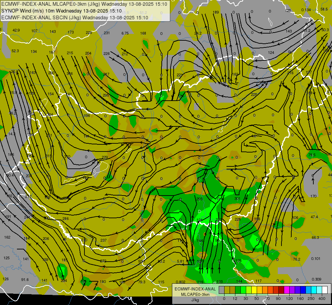Click the map value 0.134
This screenshot has width=332, height=305.
306,10
